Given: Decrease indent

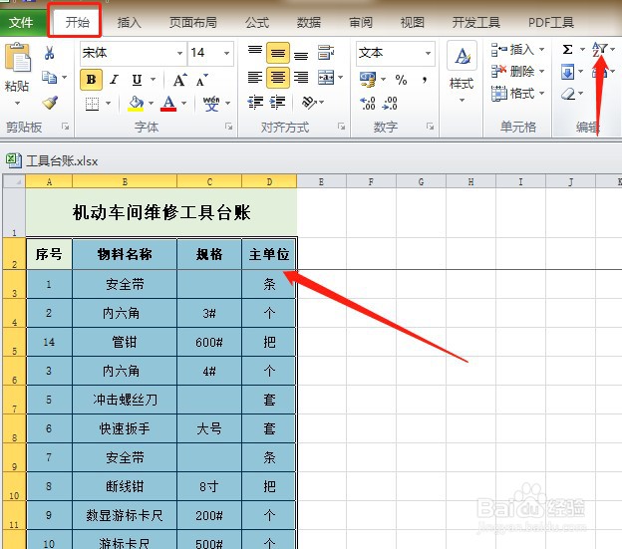Looking at the screenshot, I should (x=255, y=102).
